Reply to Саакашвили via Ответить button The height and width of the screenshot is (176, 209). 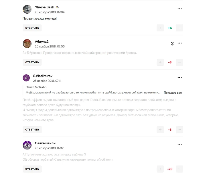[x=32, y=169]
